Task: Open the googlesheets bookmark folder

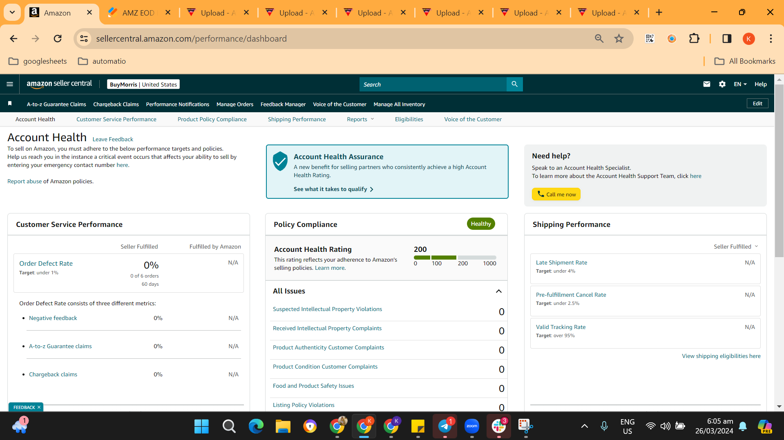Action: click(38, 61)
